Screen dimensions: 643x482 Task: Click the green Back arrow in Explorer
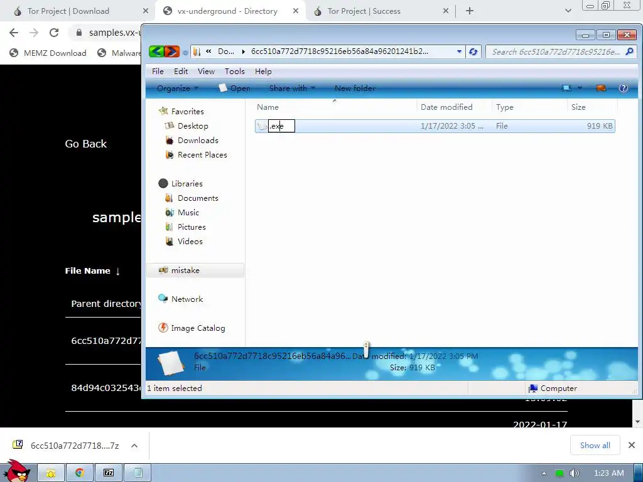click(156, 51)
